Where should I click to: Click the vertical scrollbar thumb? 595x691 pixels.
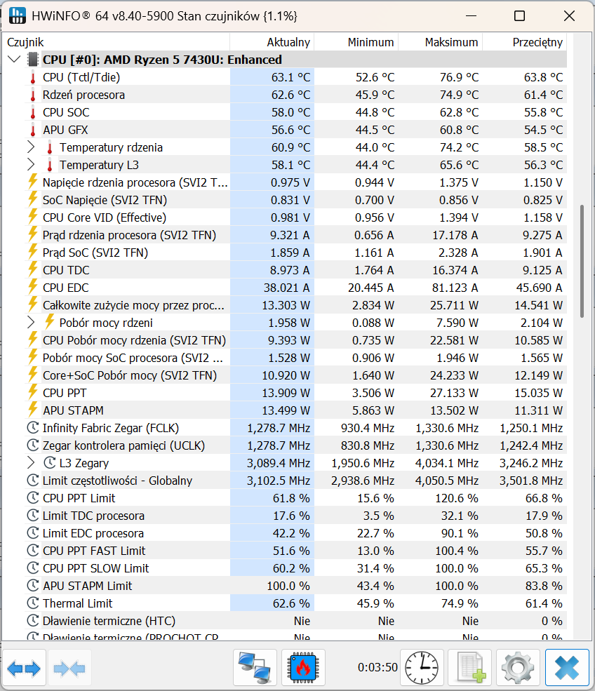(x=581, y=261)
